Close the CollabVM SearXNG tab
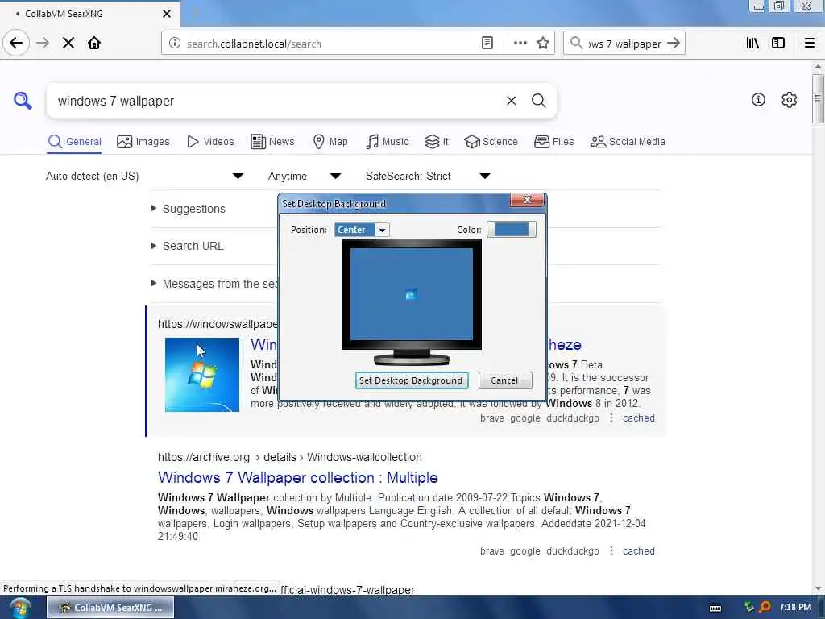 tap(167, 14)
